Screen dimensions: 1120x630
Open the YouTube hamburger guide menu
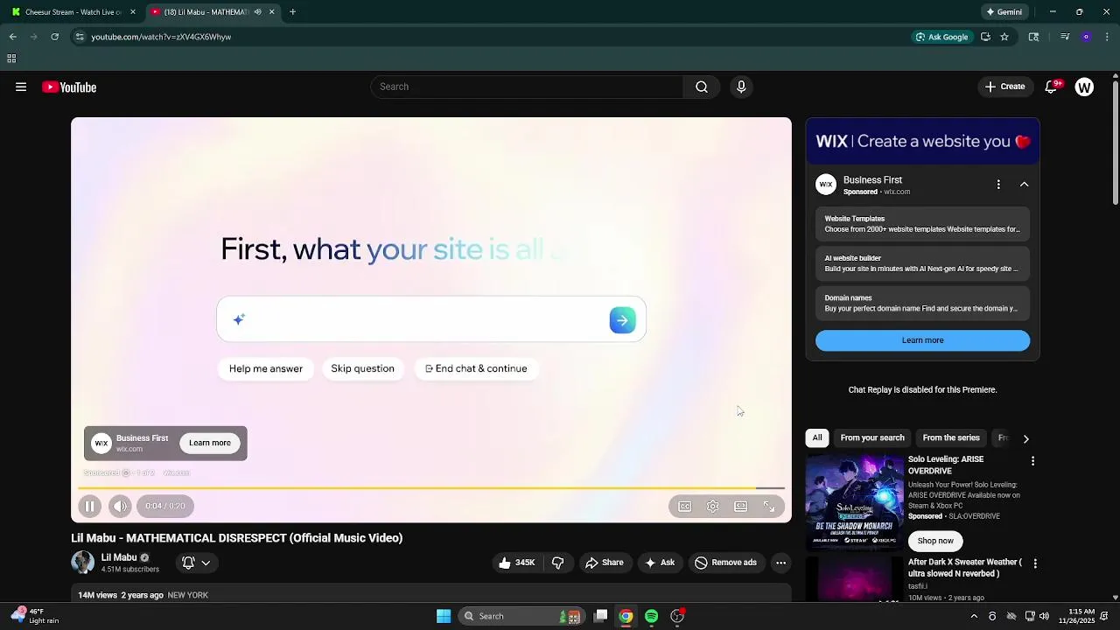click(21, 87)
